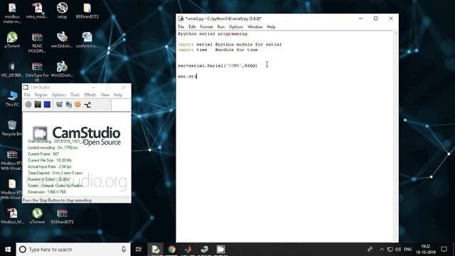Click the IDLE editor vertical scrollbar
This screenshot has width=455, height=256.
(396, 136)
